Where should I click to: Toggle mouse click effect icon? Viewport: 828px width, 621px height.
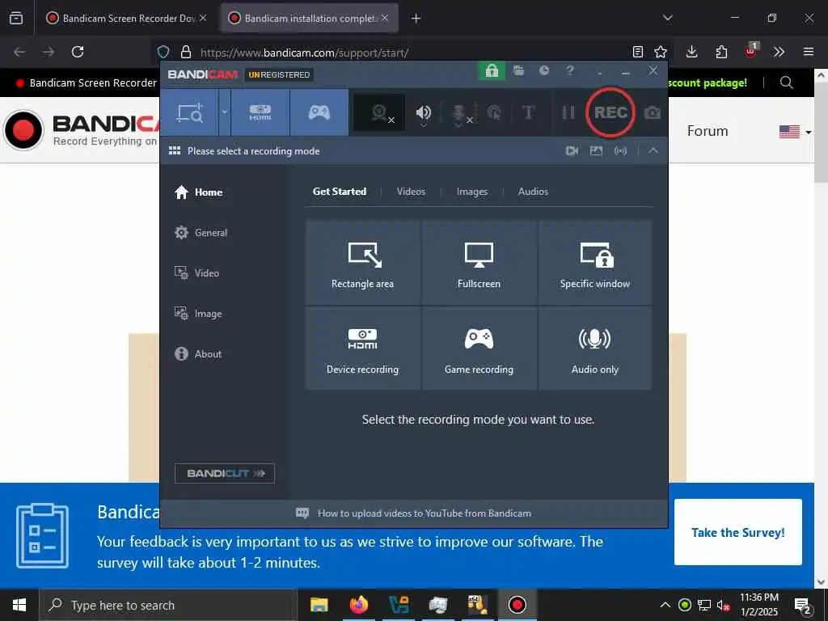tap(494, 112)
